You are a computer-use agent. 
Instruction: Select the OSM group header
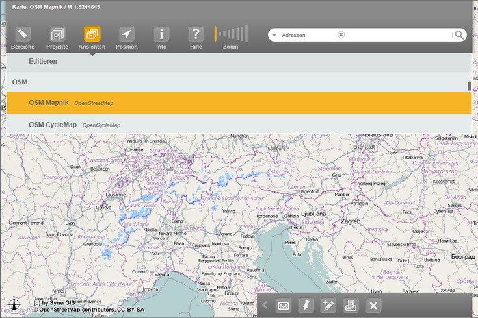click(x=239, y=82)
